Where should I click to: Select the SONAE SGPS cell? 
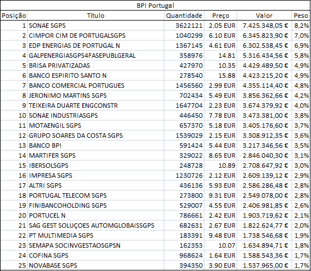pos(96,26)
